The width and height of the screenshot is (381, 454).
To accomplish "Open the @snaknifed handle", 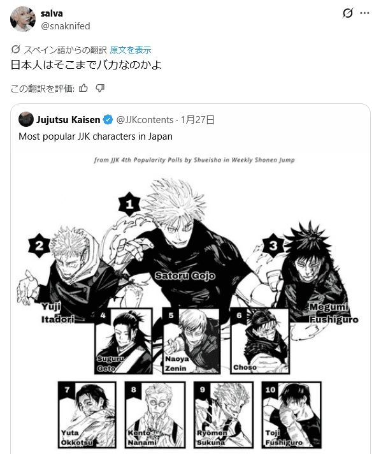I will tap(66, 26).
